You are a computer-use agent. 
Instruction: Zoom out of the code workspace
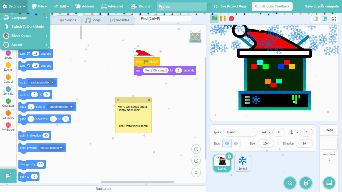tap(196, 161)
